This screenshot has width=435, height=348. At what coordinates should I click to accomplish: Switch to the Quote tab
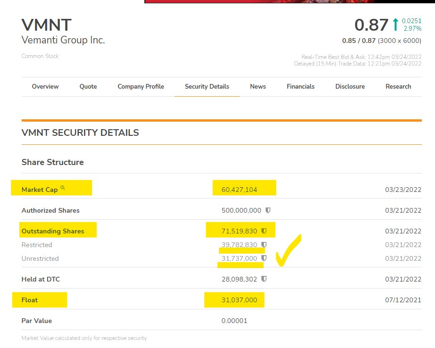[88, 86]
